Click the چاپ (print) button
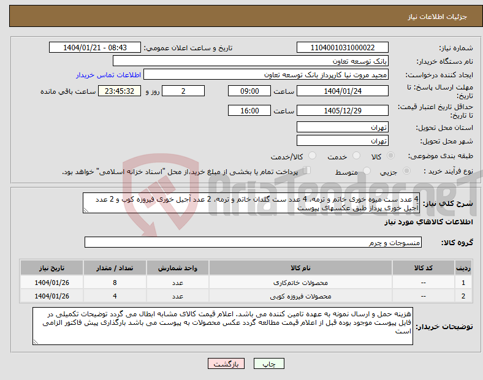Viewport: 483px width, 380px height. (268, 363)
